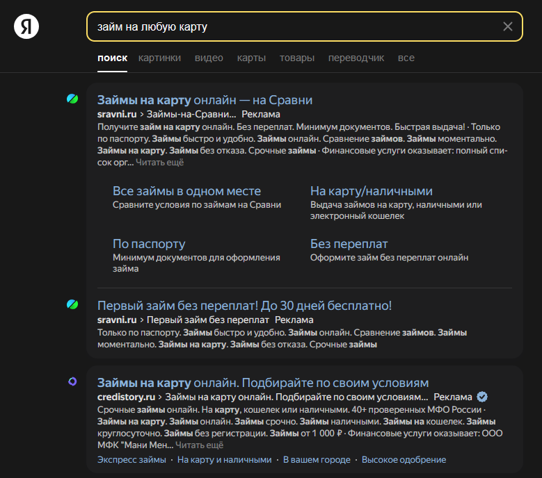Open 'Первый займ без переплат' breadcrumb

208,320
